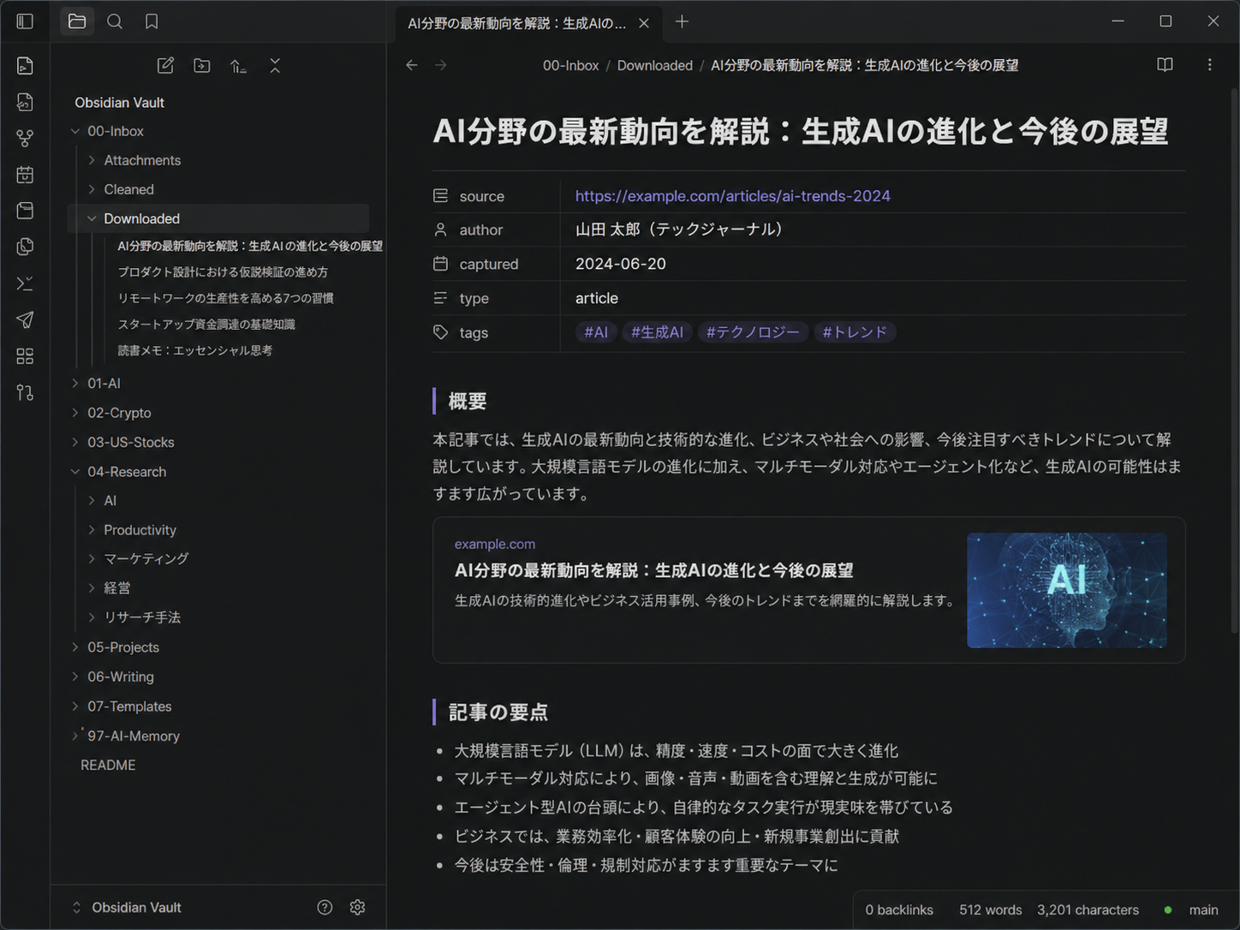Click the copy documents icon in ribbon
Image resolution: width=1240 pixels, height=930 pixels.
(x=25, y=247)
